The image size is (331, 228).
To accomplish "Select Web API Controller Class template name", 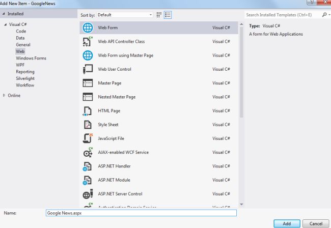I will coord(121,42).
